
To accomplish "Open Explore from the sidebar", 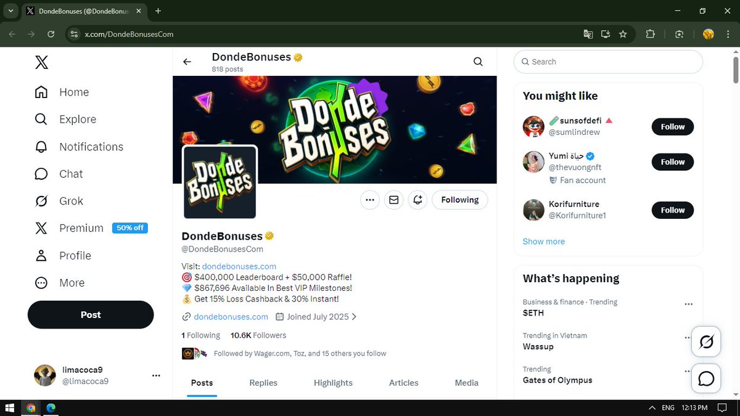I will pos(66,120).
